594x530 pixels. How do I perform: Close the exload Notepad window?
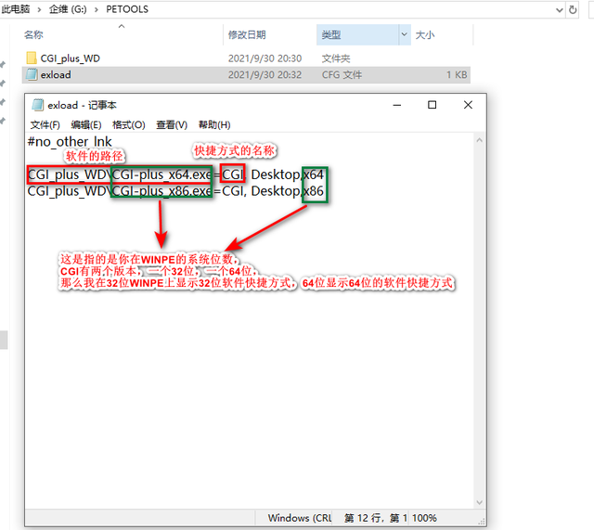click(468, 105)
